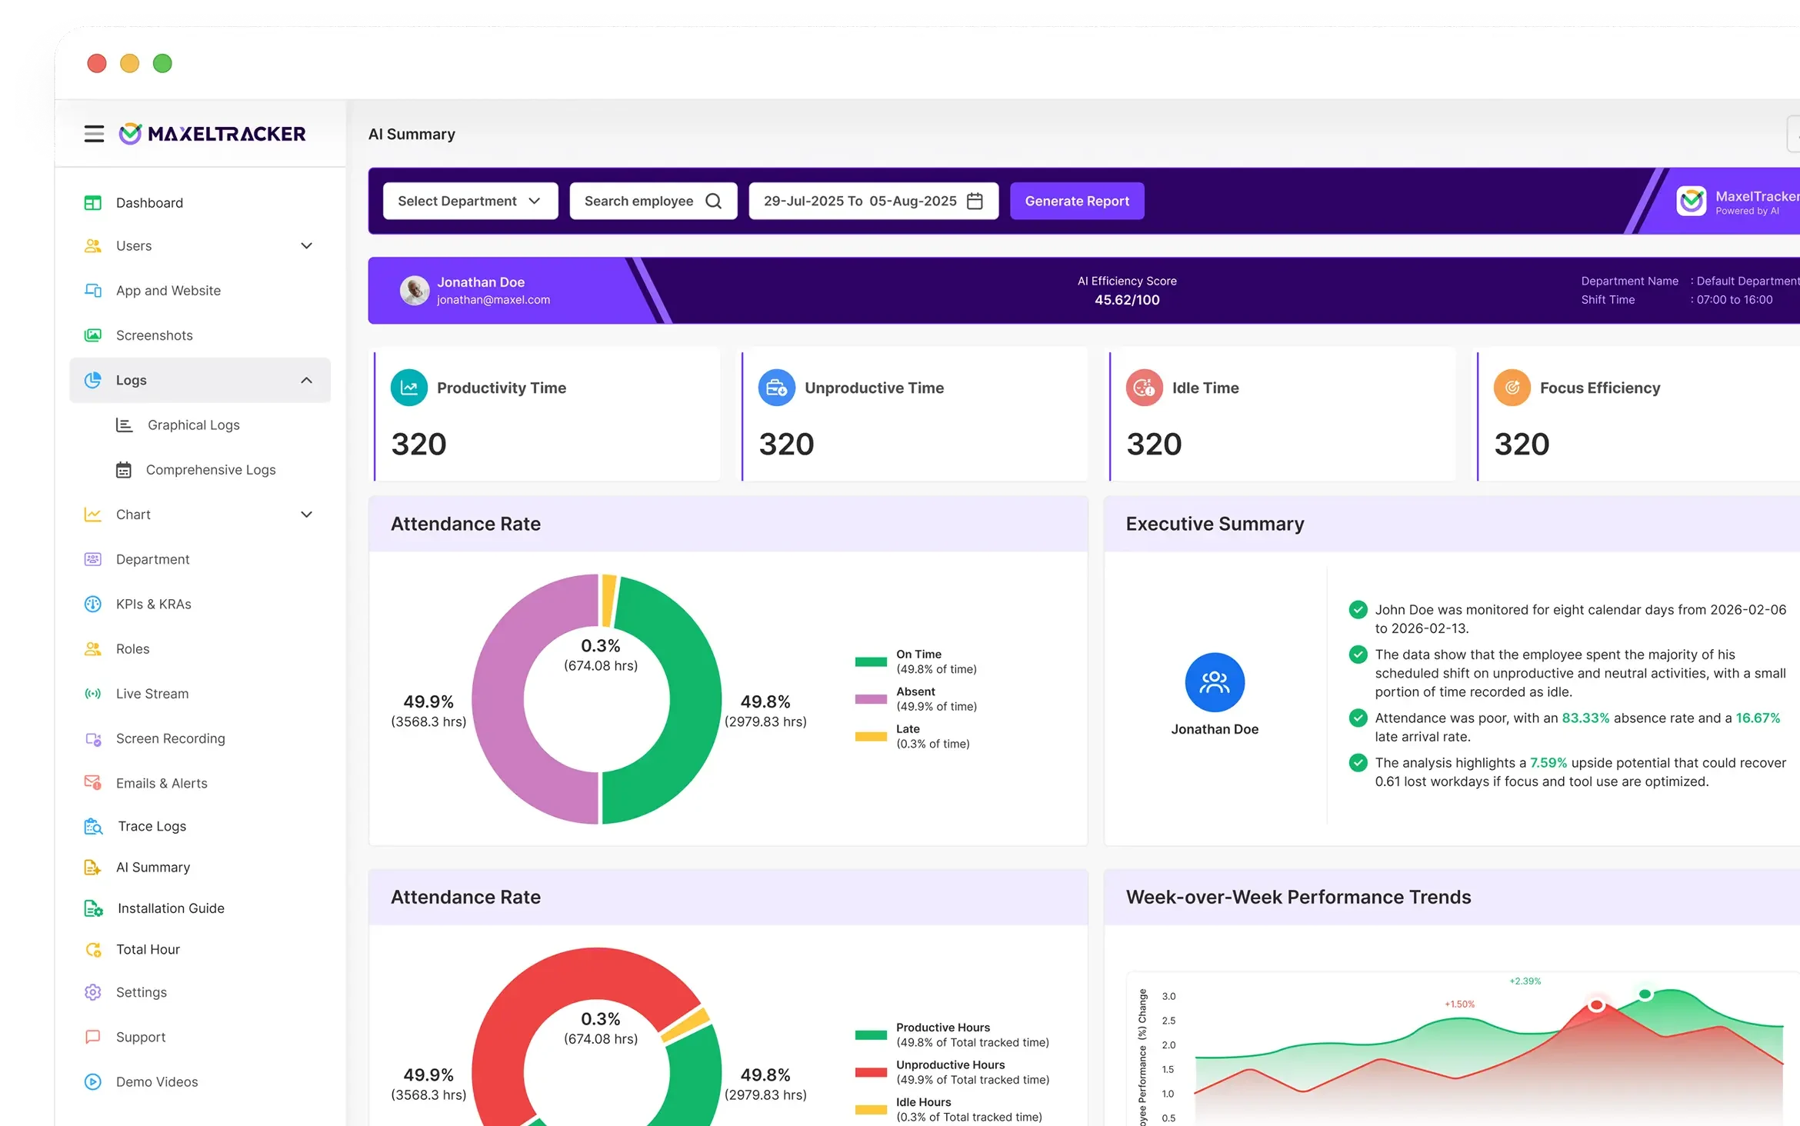The width and height of the screenshot is (1800, 1126).
Task: Click the Support chat icon
Action: coord(93,1037)
